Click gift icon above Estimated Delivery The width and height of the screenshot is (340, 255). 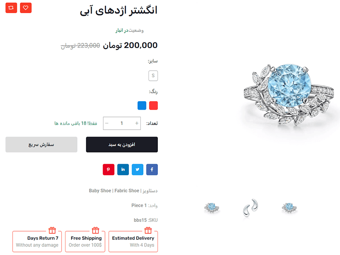tap(148, 230)
